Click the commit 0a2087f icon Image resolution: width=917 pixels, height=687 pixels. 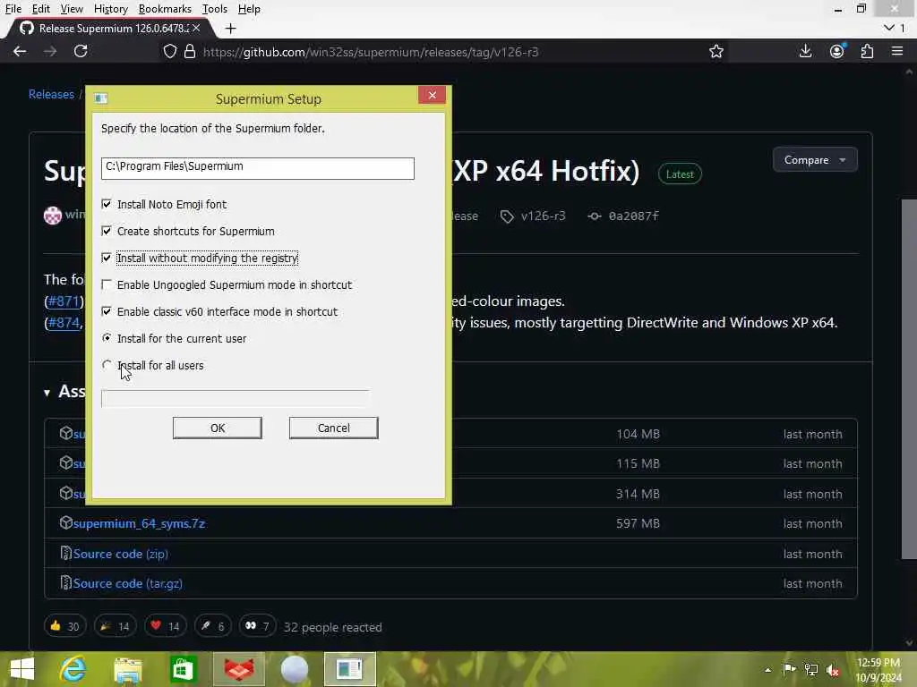595,216
